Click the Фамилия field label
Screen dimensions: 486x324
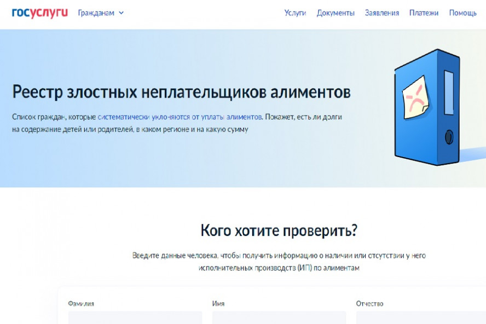point(81,304)
